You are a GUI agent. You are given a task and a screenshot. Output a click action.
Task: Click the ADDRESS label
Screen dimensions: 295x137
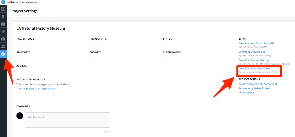tap(22, 66)
